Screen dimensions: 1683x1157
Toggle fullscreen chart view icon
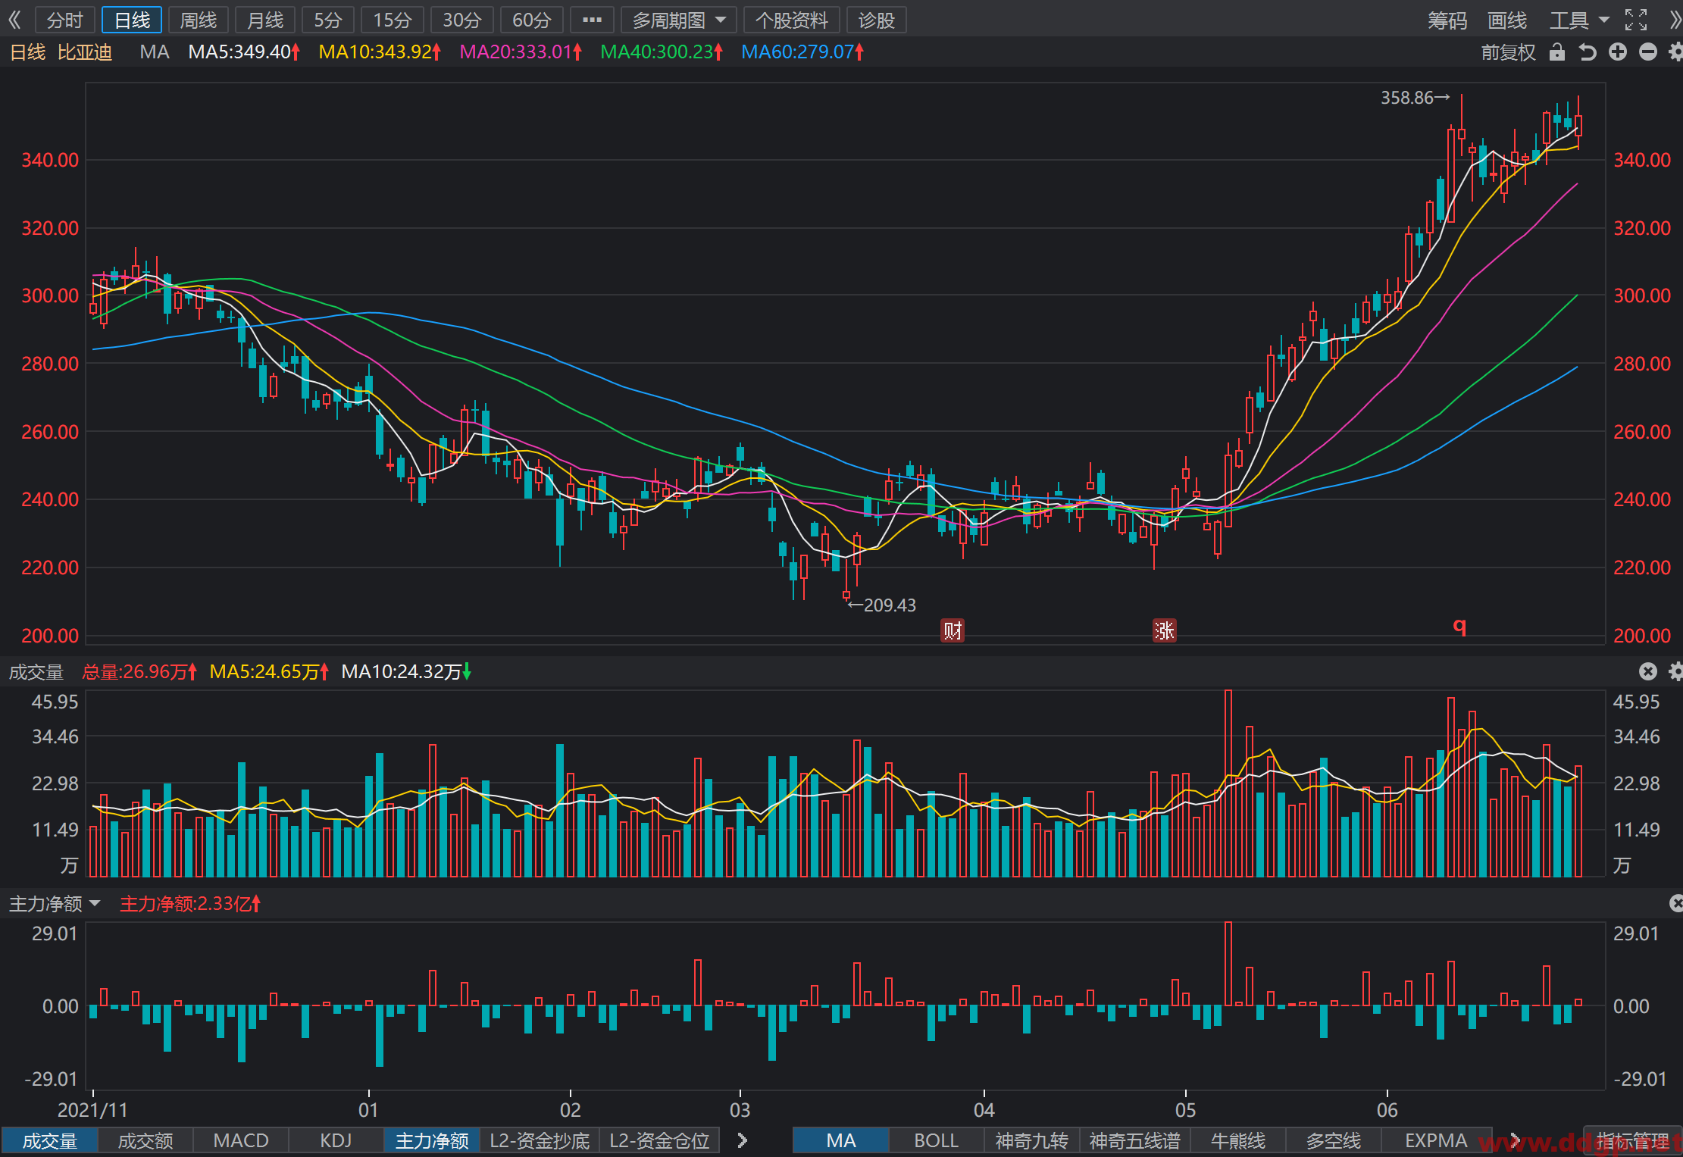point(1636,20)
